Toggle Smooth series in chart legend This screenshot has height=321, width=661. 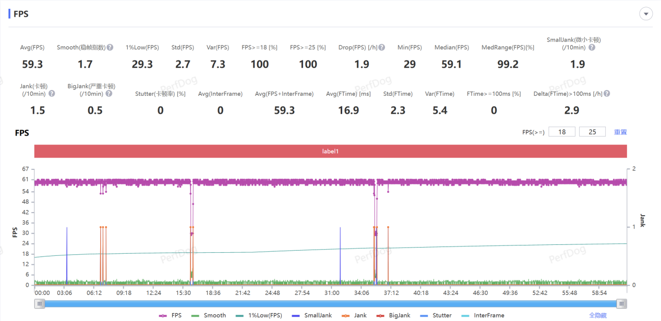[209, 315]
